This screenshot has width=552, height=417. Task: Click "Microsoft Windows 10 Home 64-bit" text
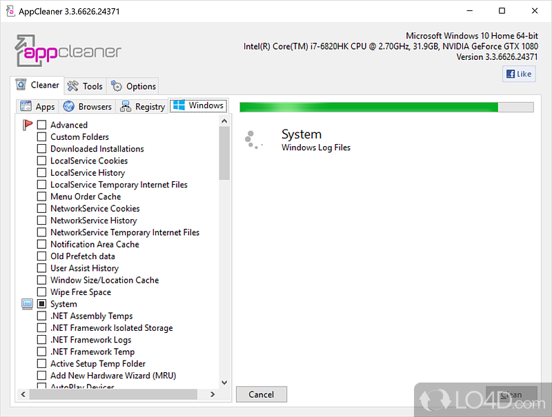pos(472,36)
